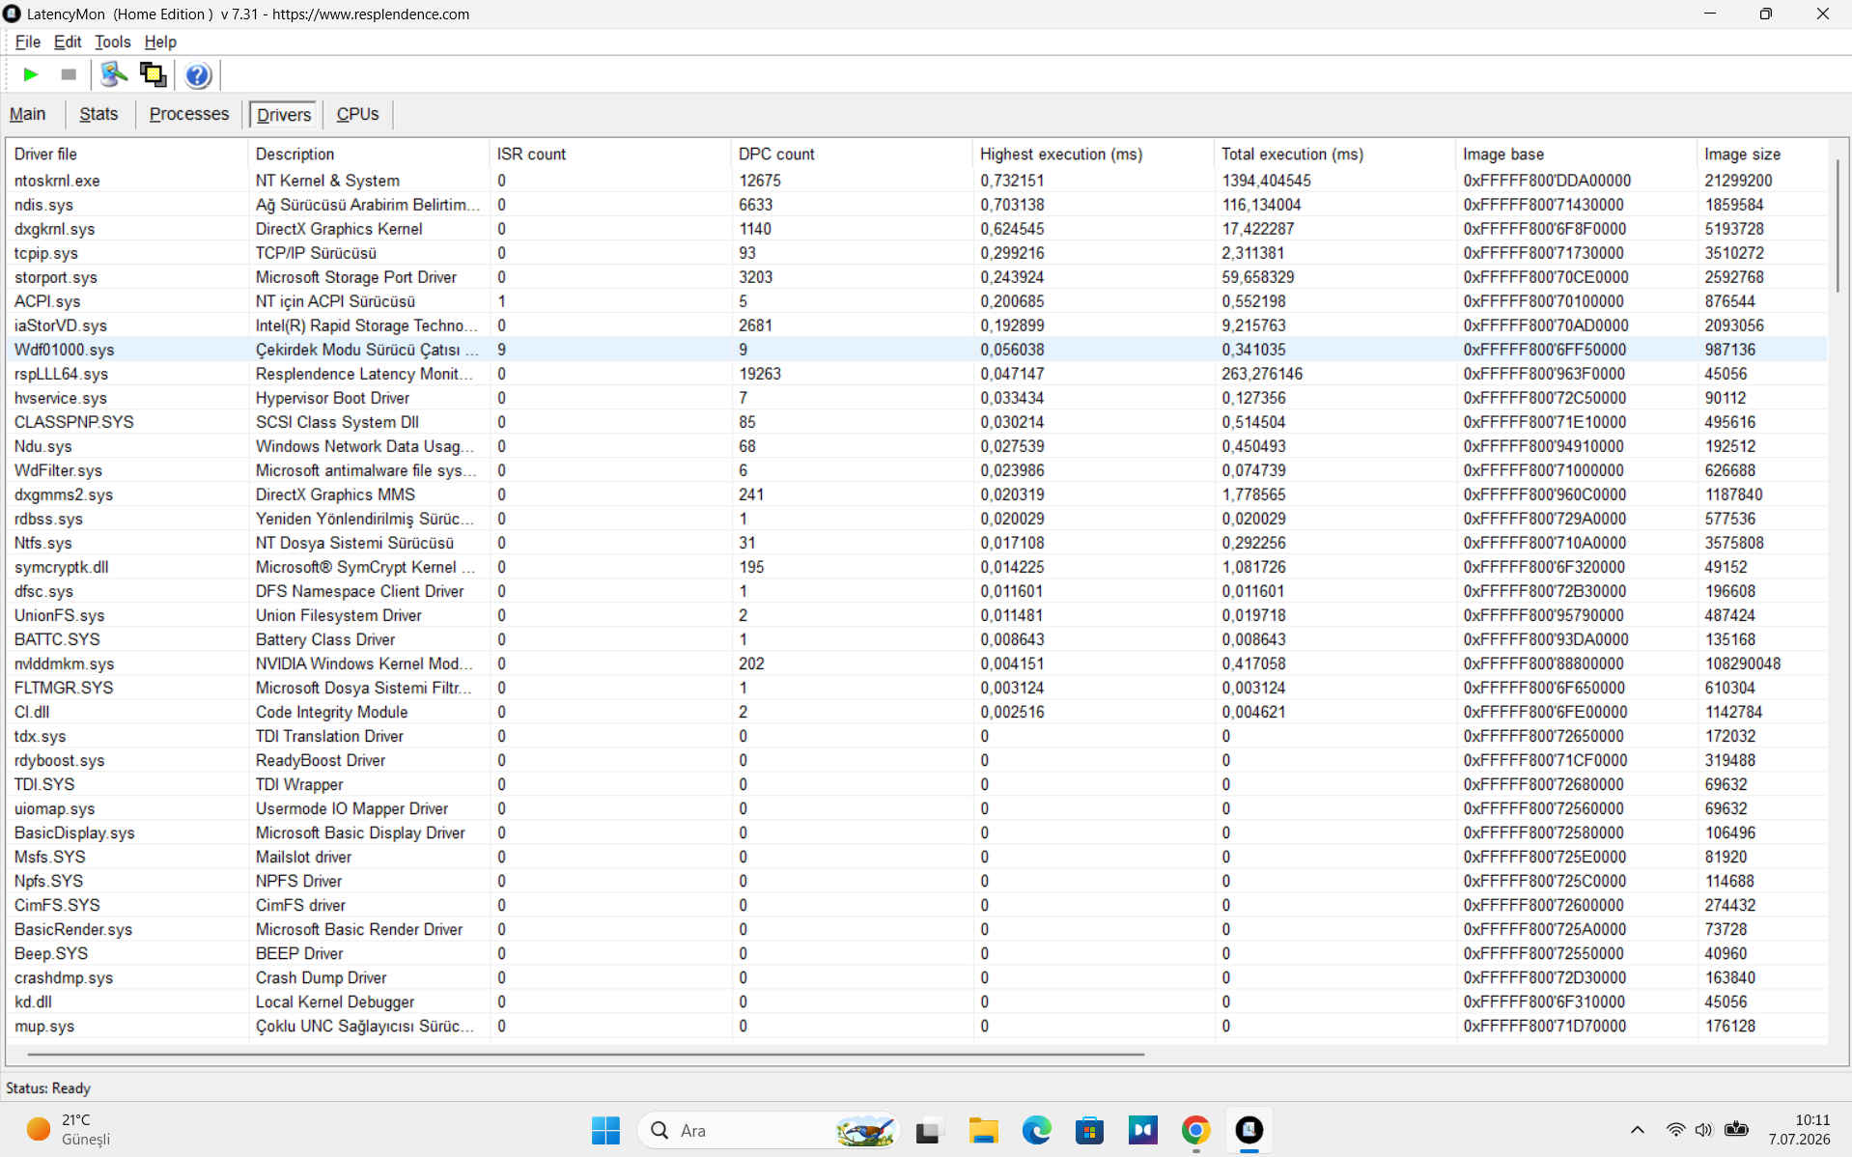Select the storport.sys driver row
Screen dimensions: 1852x1157
point(917,277)
